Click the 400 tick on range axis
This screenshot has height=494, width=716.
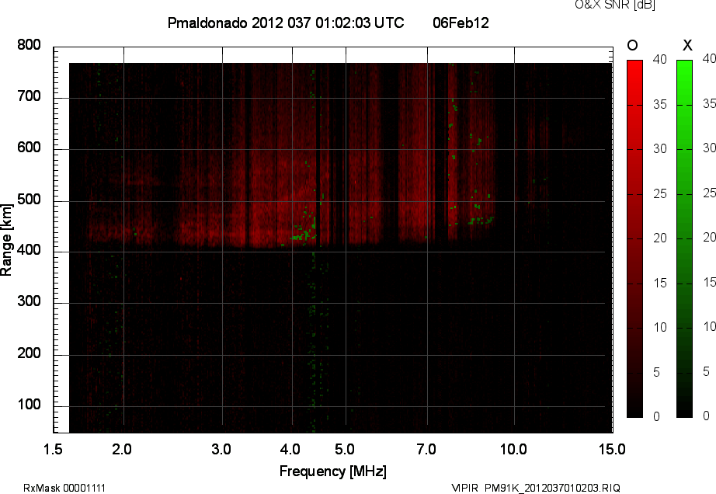(30, 251)
